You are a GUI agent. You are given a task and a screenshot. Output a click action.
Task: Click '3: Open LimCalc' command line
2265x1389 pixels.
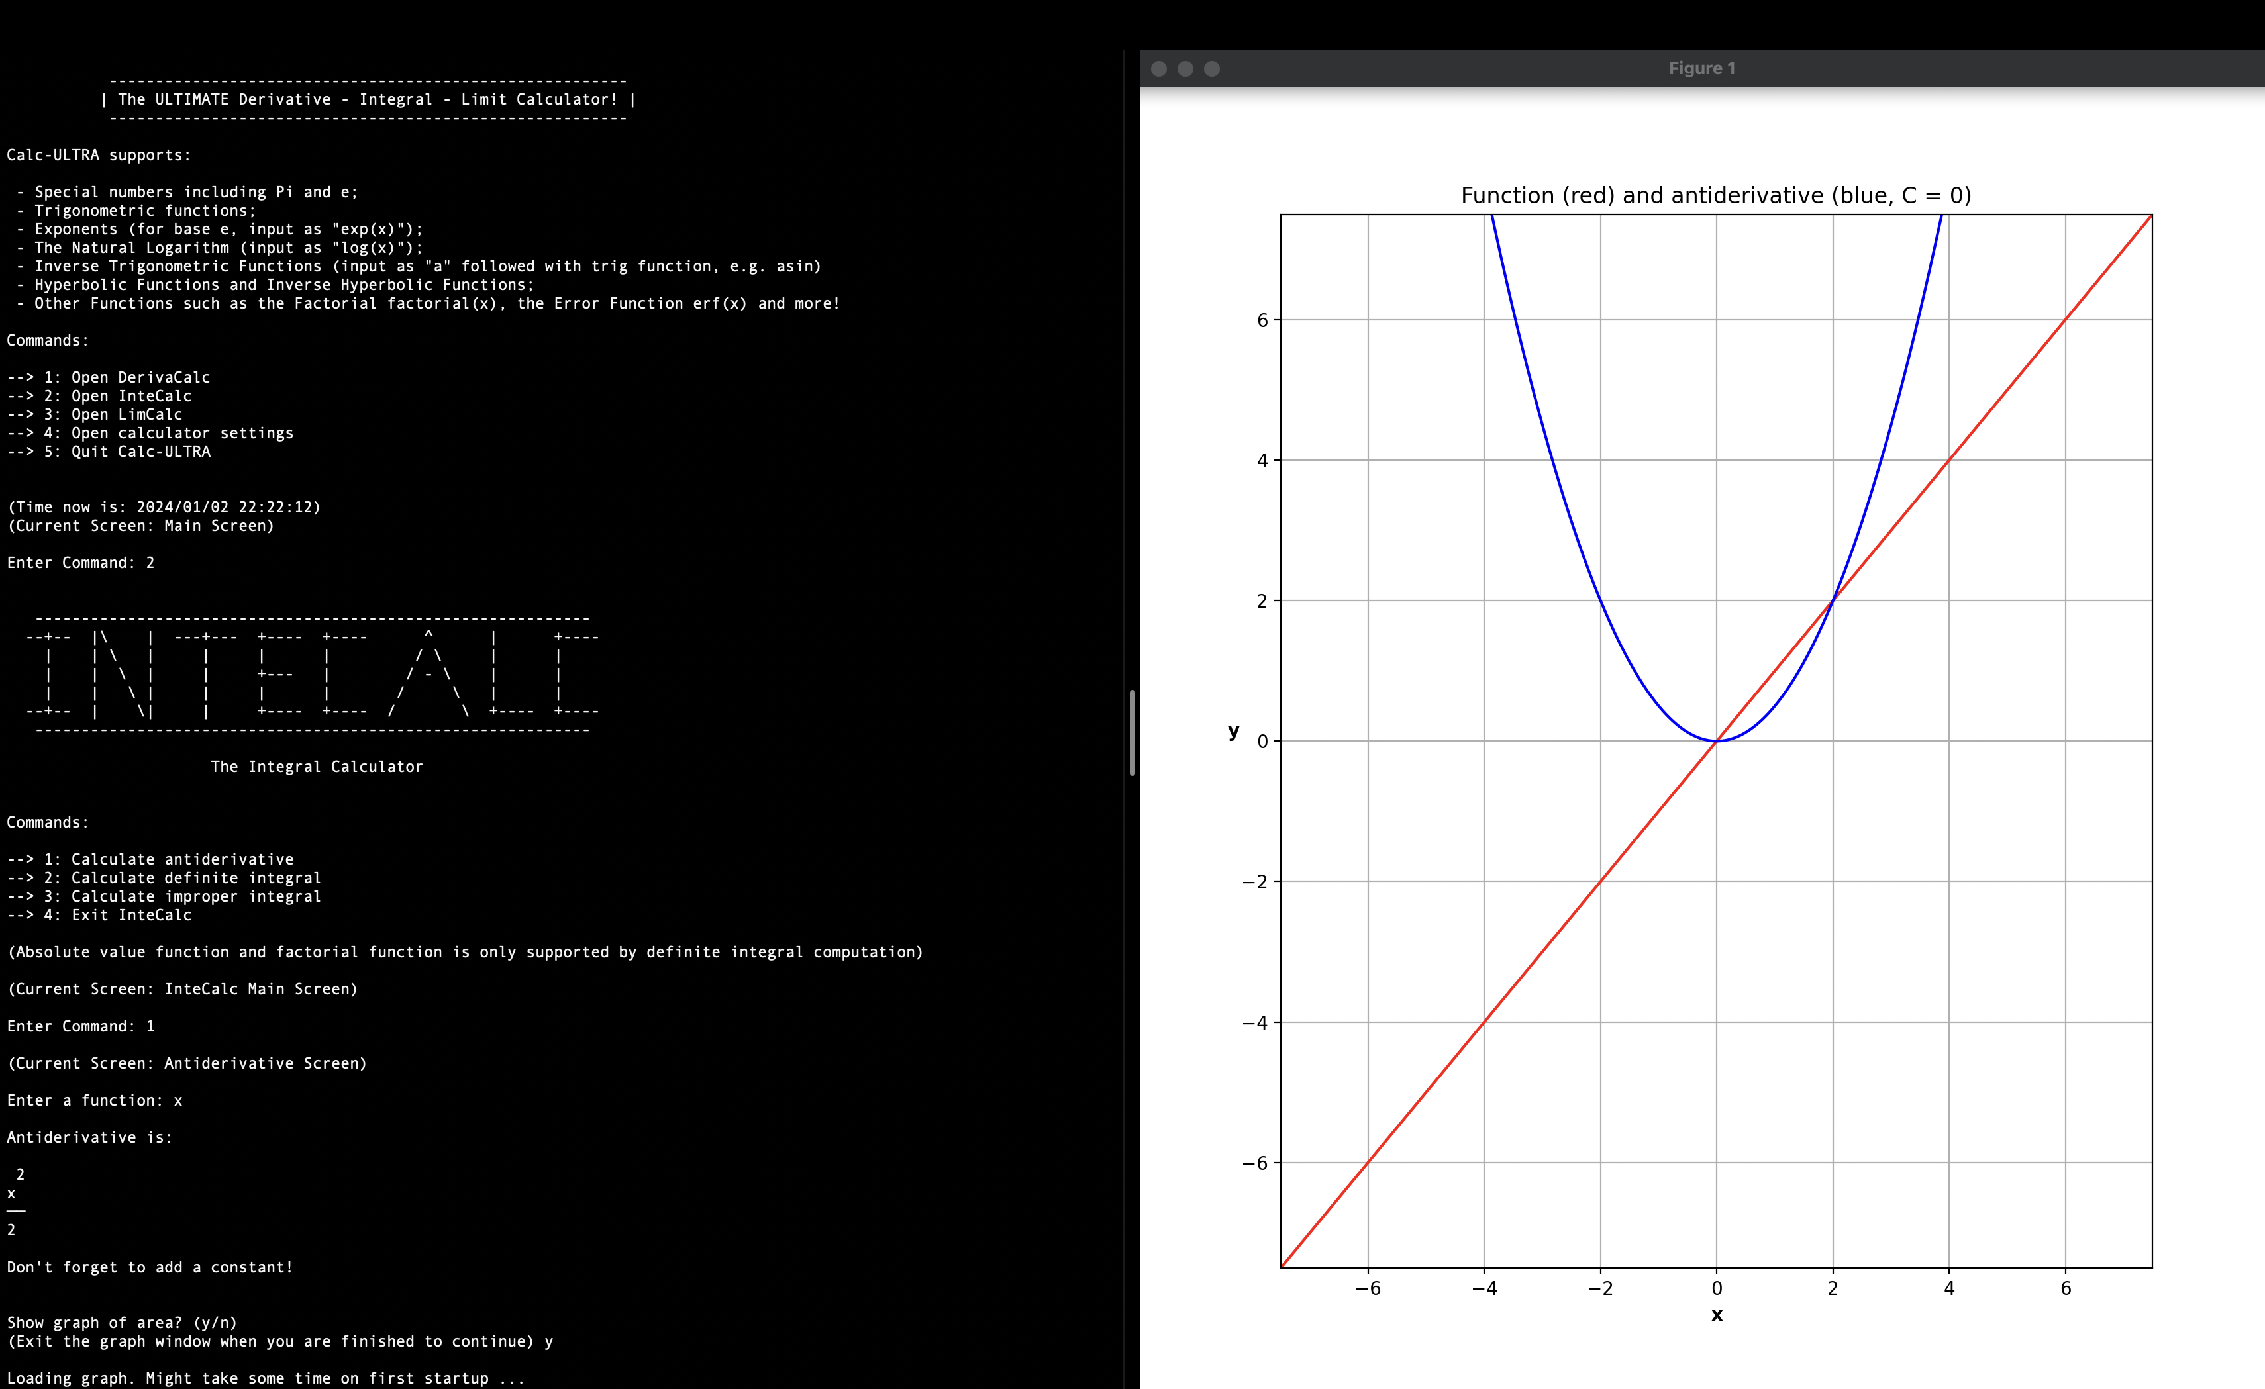click(95, 414)
